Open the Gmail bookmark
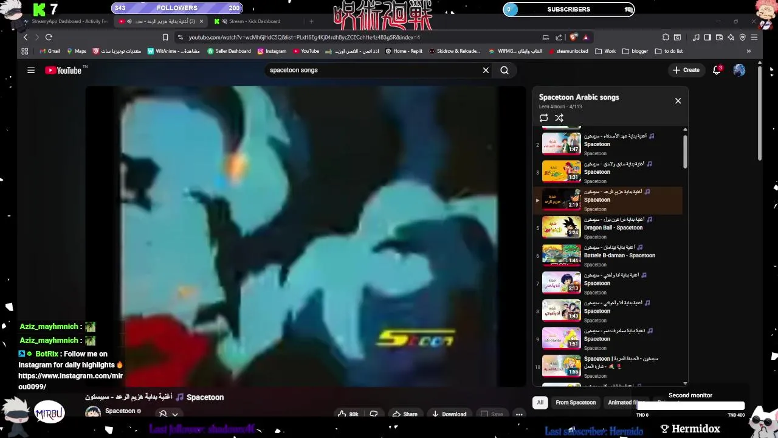Image resolution: width=778 pixels, height=438 pixels. [x=49, y=51]
